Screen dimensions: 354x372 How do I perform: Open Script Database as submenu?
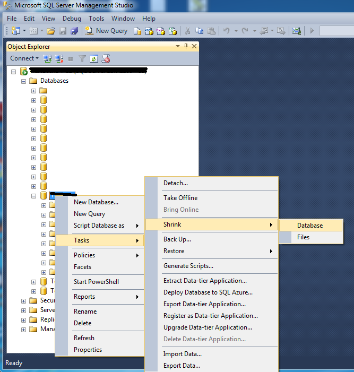click(100, 226)
